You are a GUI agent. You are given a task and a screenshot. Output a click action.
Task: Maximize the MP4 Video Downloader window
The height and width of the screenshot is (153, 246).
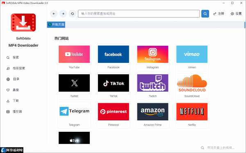pyautogui.click(x=232, y=3)
